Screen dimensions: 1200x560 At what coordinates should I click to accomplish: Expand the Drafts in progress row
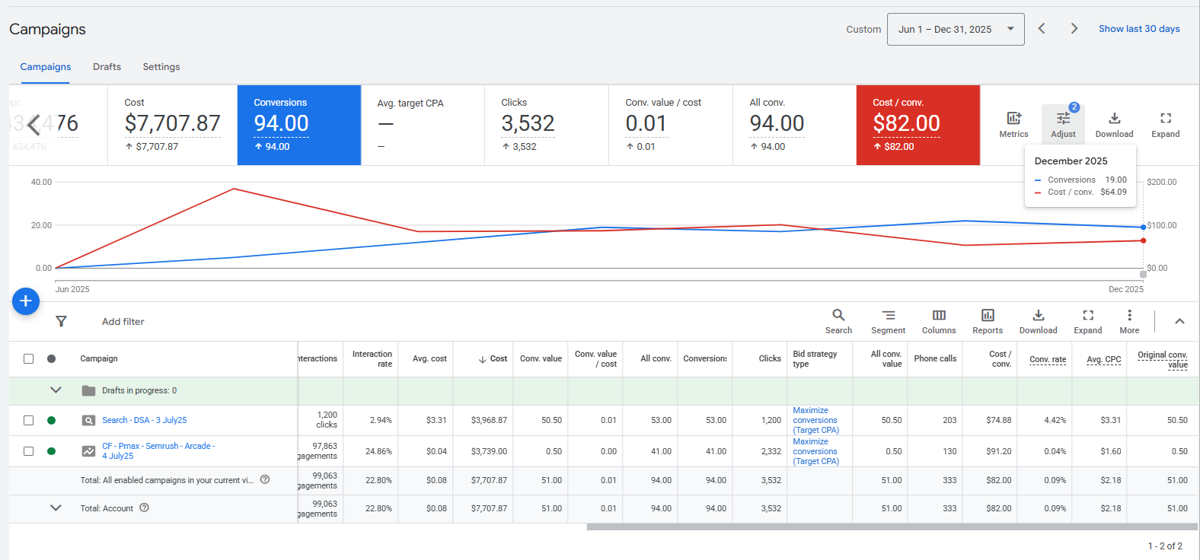(x=56, y=390)
